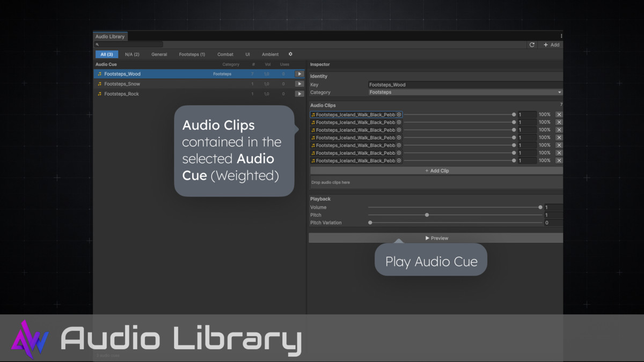Image resolution: width=644 pixels, height=362 pixels.
Task: Click the Inspector panel title
Action: coord(320,64)
